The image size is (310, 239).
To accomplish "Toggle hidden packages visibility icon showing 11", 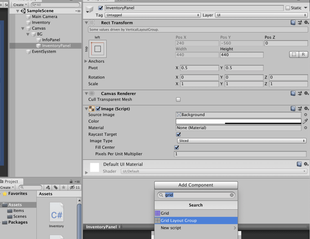I will (x=75, y=188).
